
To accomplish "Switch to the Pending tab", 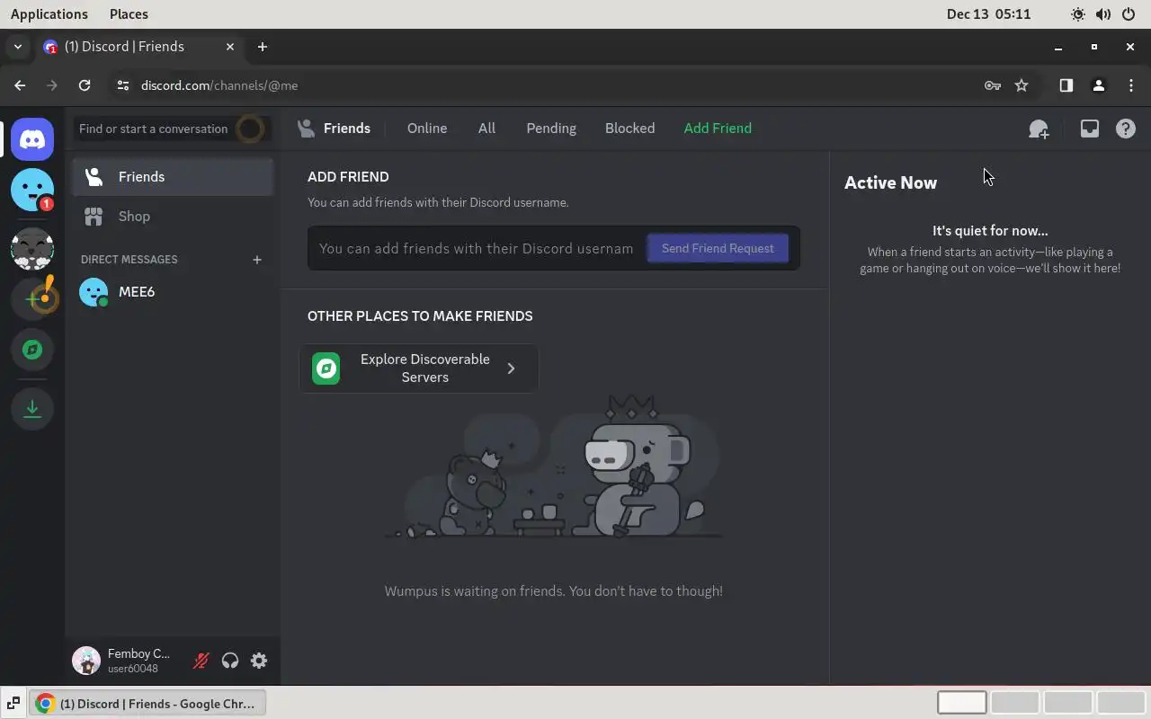I will coord(551,129).
